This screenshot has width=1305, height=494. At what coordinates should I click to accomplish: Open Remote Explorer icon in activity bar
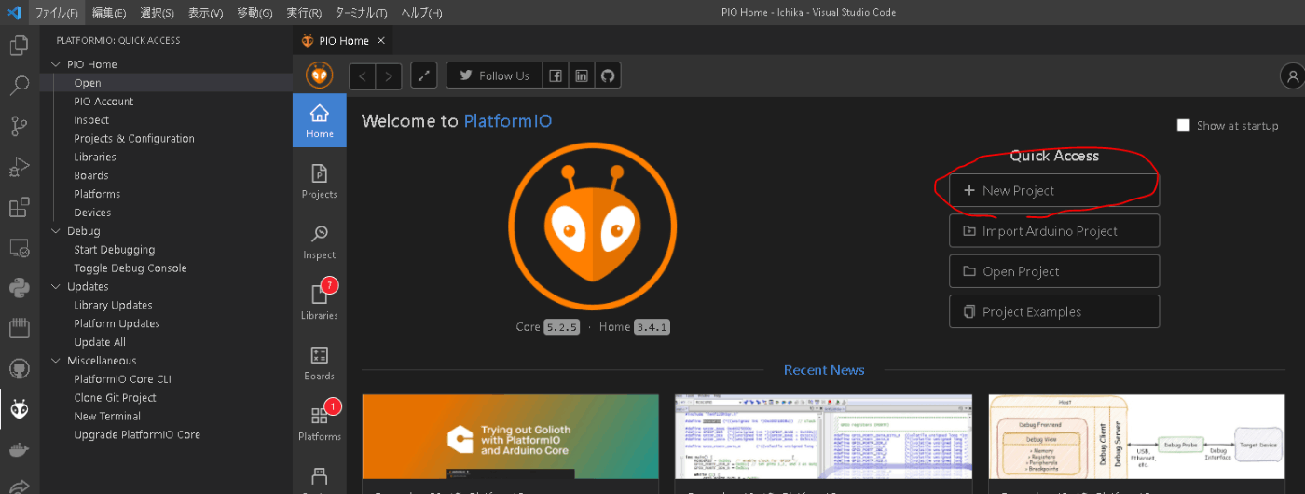click(x=19, y=248)
